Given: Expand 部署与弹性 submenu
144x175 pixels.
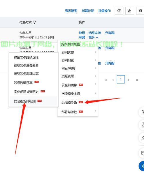Looking at the screenshot, I should (77, 112).
